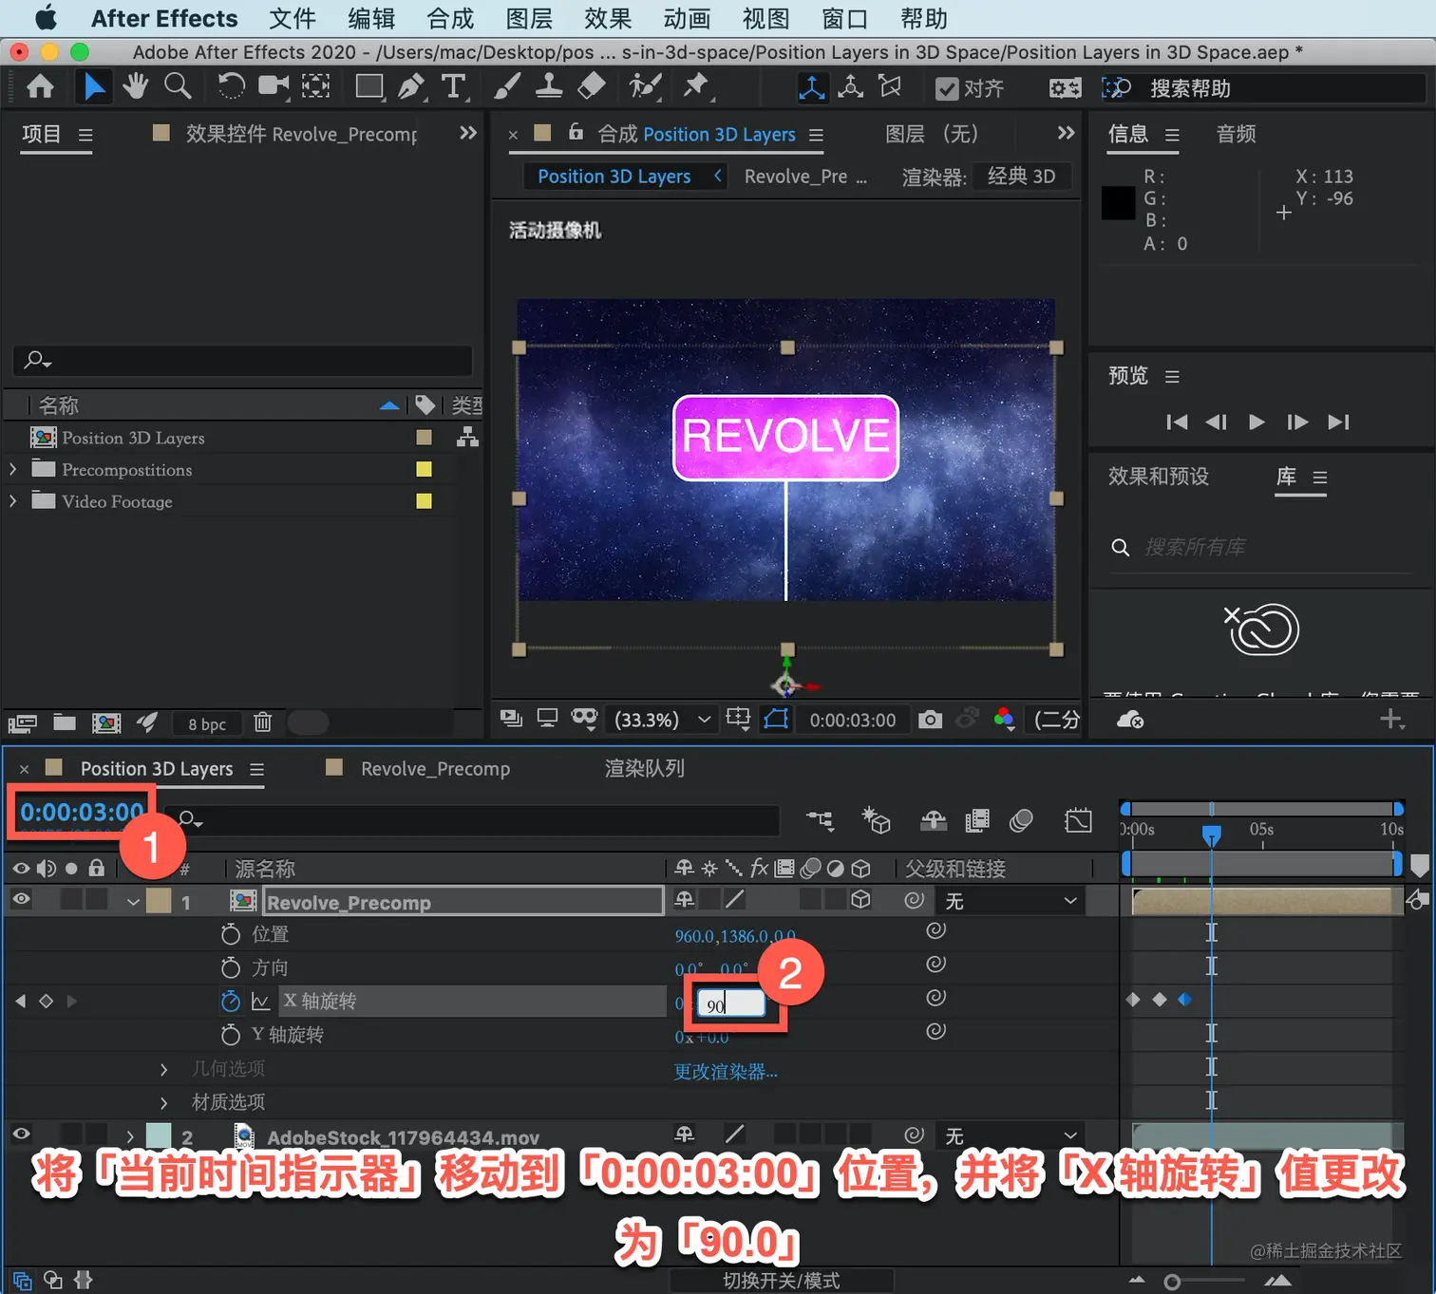This screenshot has height=1294, width=1436.
Task: Expand the Precompositions folder
Action: pos(12,469)
